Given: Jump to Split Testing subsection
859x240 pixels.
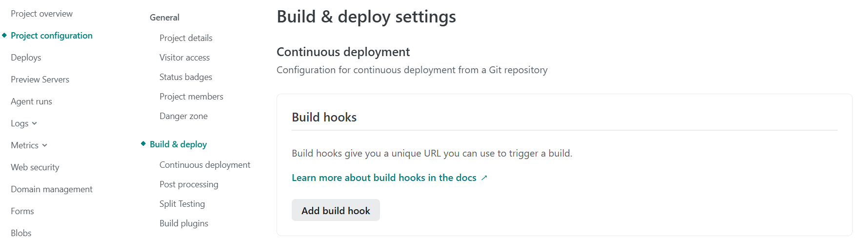Looking at the screenshot, I should coord(182,204).
